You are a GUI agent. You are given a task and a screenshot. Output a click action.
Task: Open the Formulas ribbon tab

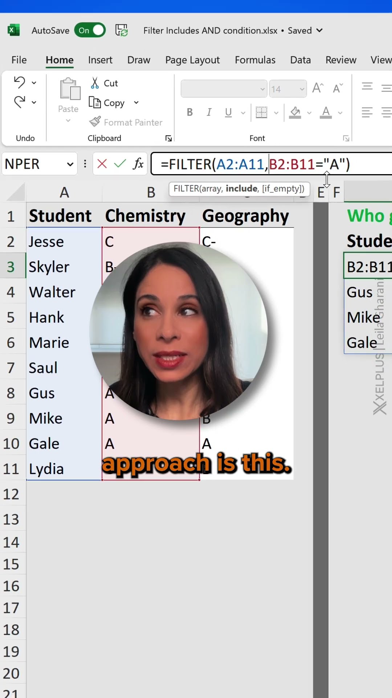255,60
